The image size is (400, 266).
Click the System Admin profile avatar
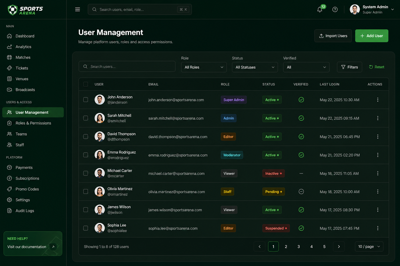355,9
